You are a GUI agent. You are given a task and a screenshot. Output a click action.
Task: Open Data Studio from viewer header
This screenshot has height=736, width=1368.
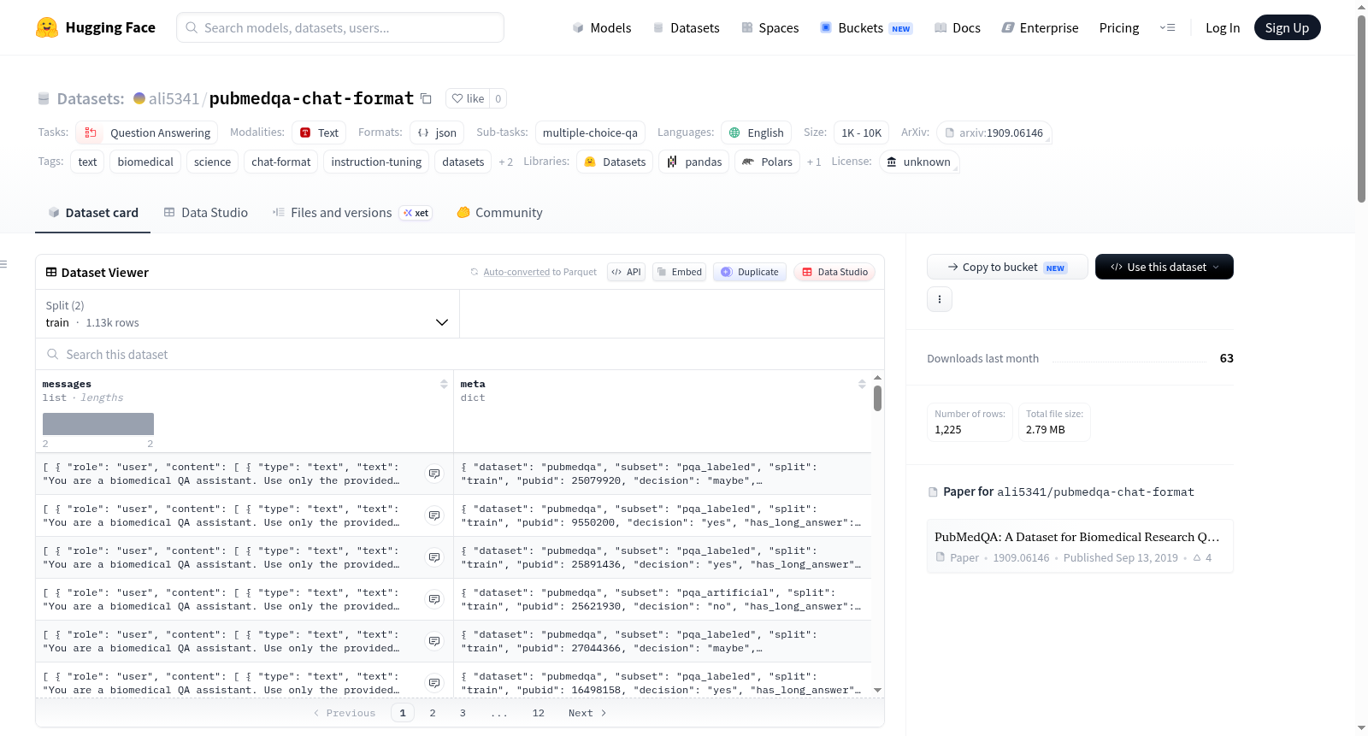point(834,272)
